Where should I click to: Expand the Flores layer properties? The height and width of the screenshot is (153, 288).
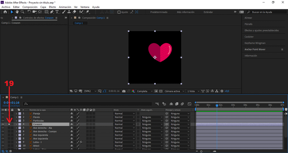tap(16, 117)
